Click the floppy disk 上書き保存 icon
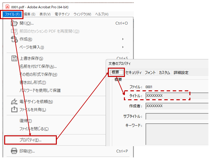 [x=14, y=58]
